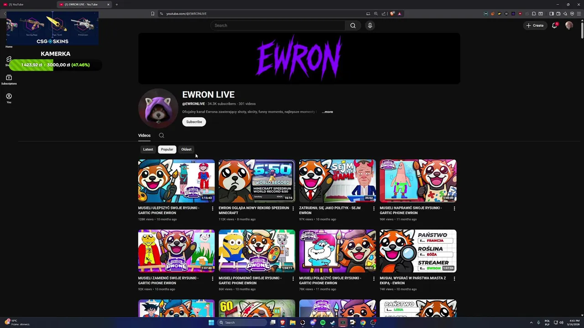Viewport: 584px width, 328px height.
Task: Open browser extensions puzzle icon
Action: [534, 14]
